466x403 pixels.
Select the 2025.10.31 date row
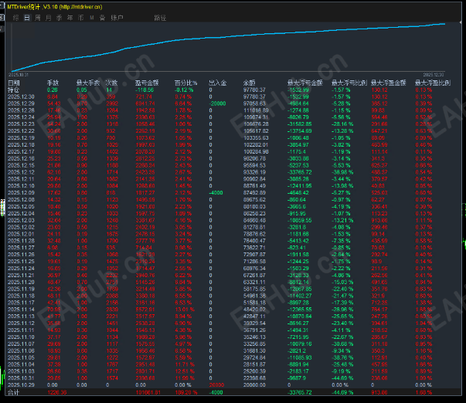[21, 378]
